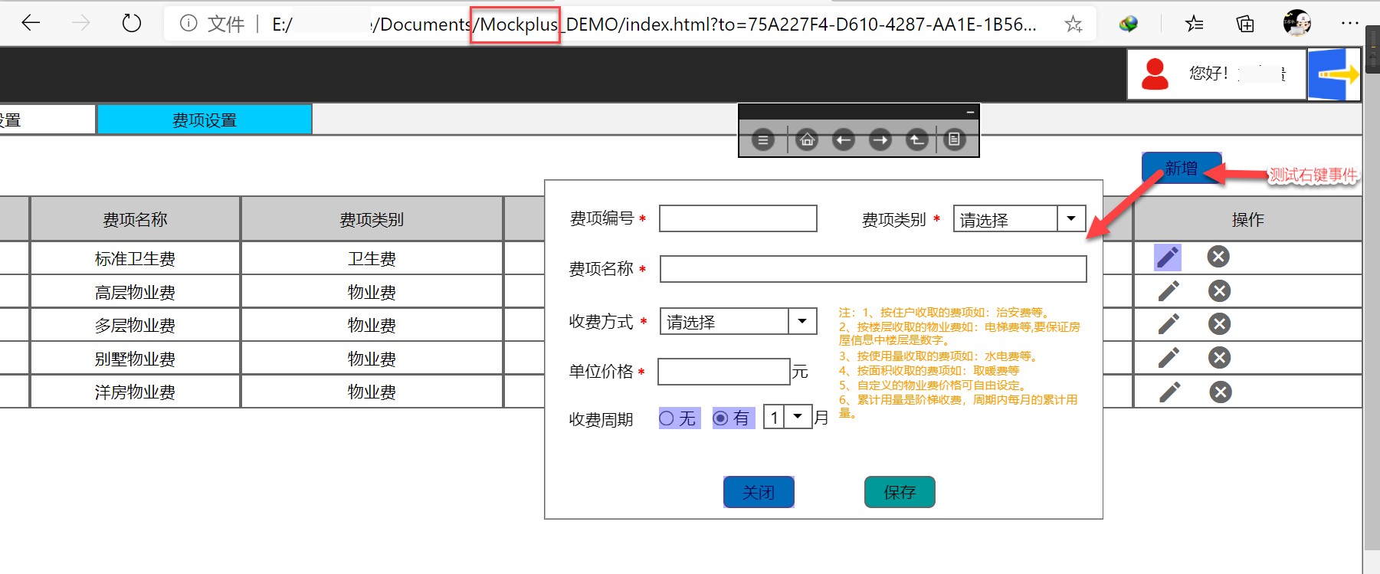
Task: Click the 费项类别 column header
Action: [372, 219]
